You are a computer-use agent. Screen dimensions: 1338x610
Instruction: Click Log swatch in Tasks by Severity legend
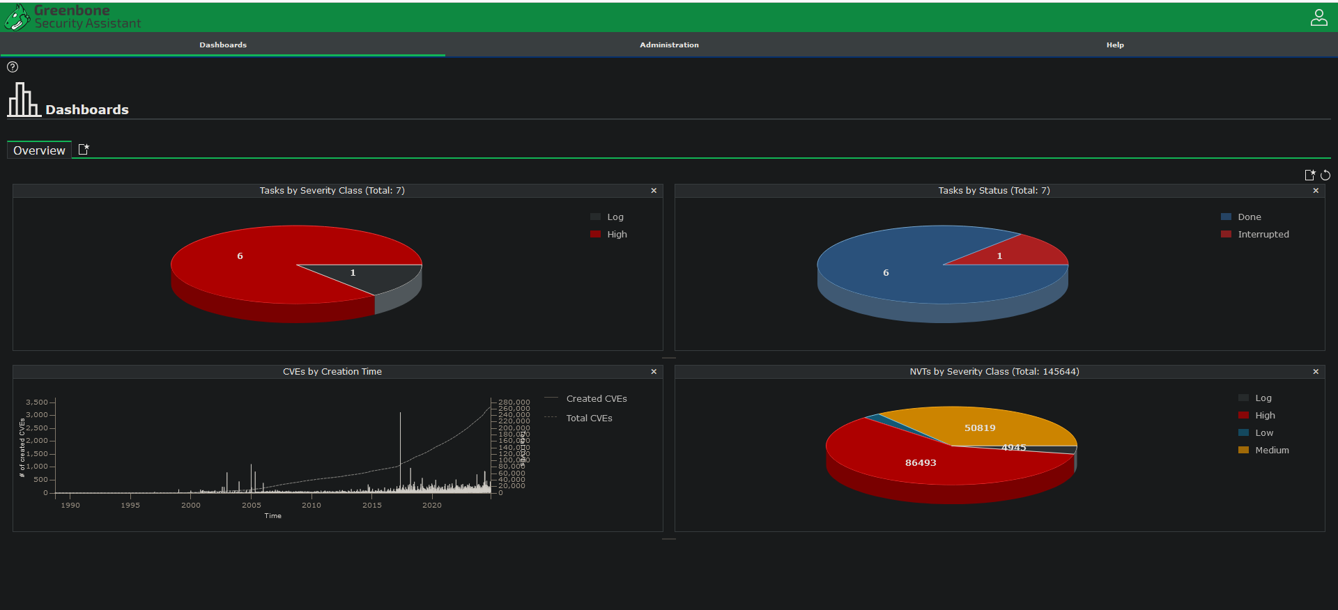click(595, 217)
